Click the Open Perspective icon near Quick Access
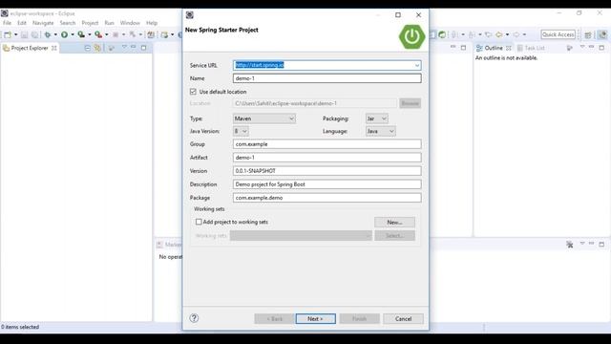The width and height of the screenshot is (611, 344). [588, 34]
